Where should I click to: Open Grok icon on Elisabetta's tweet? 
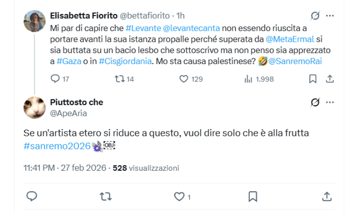click(315, 16)
